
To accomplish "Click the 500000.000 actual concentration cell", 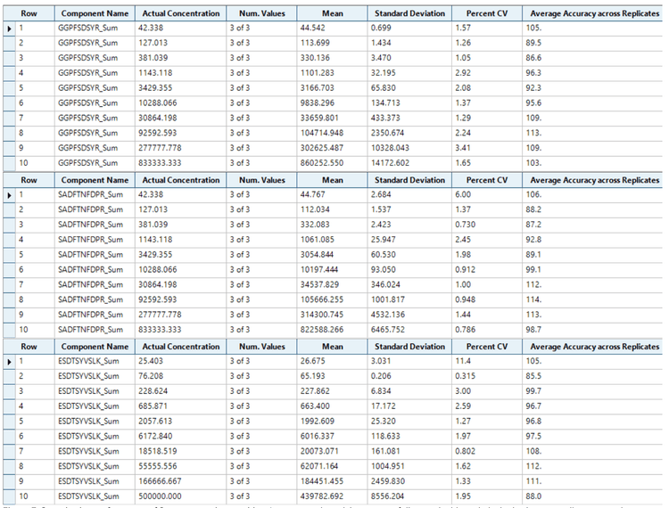I will tap(179, 496).
